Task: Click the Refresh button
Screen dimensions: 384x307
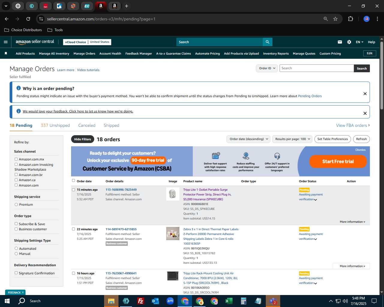Action: pyautogui.click(x=361, y=139)
